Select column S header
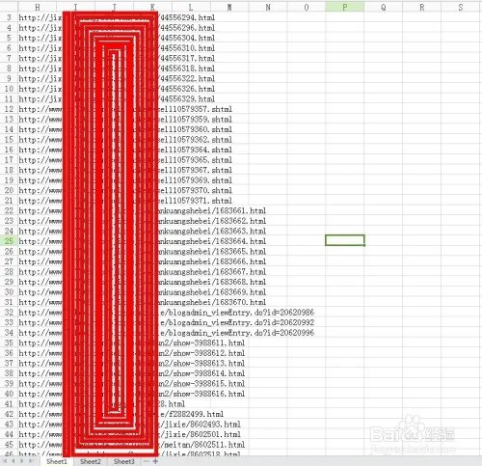The image size is (482, 466). 461,7
